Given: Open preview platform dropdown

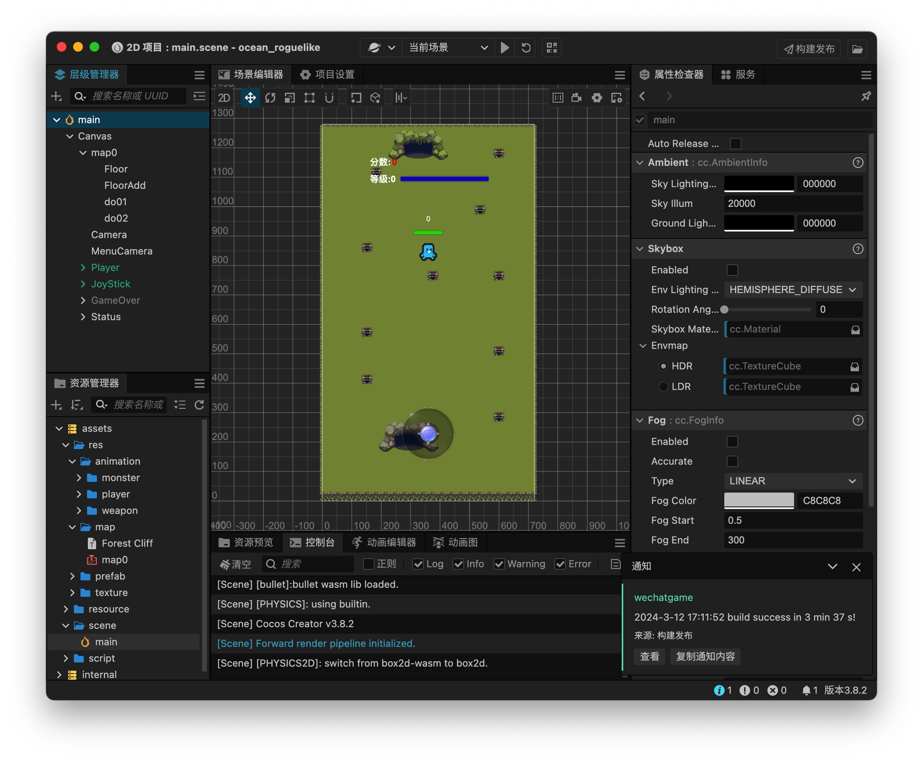Looking at the screenshot, I should click(381, 47).
